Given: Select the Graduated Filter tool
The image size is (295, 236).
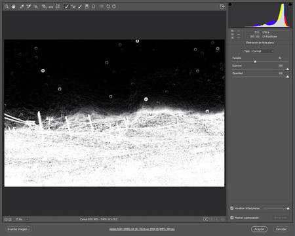Looking at the screenshot, I should point(87,7).
